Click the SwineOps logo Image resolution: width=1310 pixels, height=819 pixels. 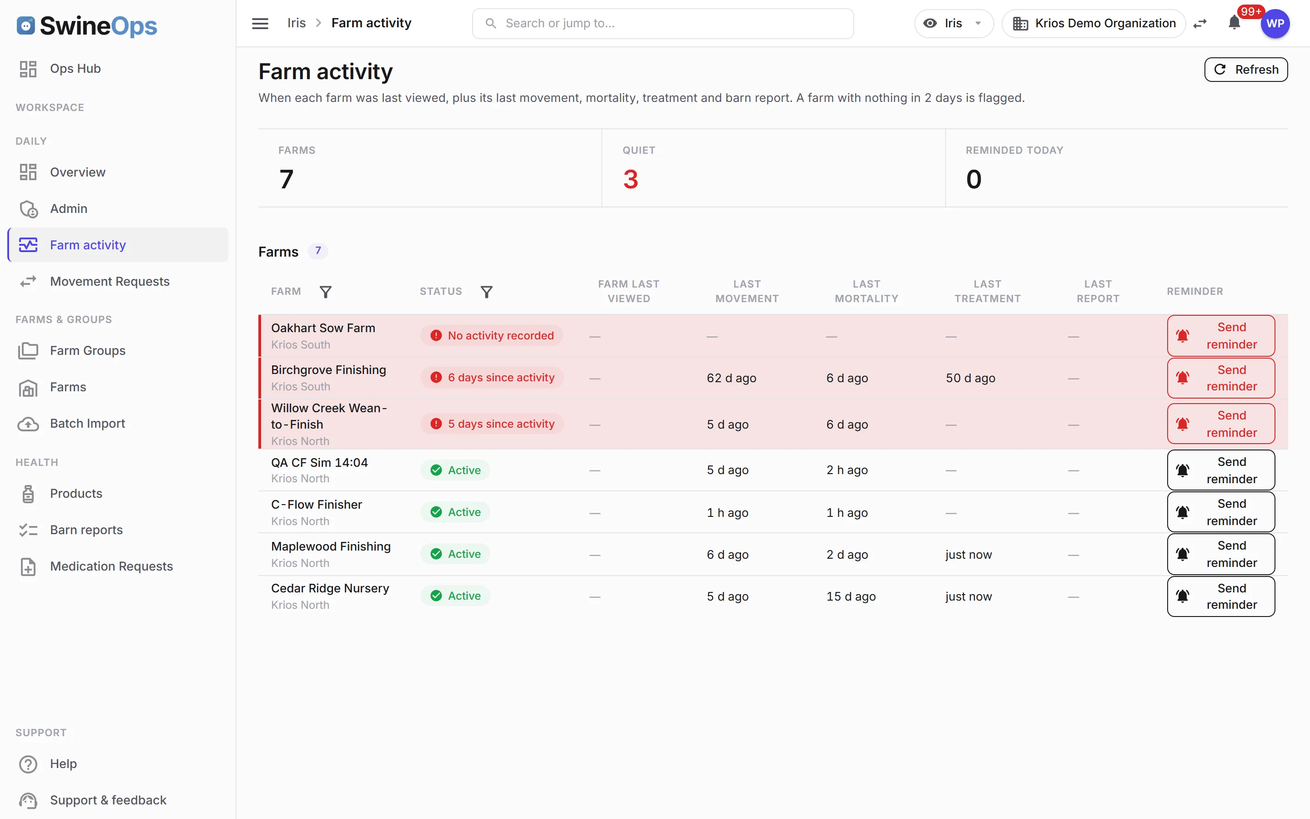point(86,25)
